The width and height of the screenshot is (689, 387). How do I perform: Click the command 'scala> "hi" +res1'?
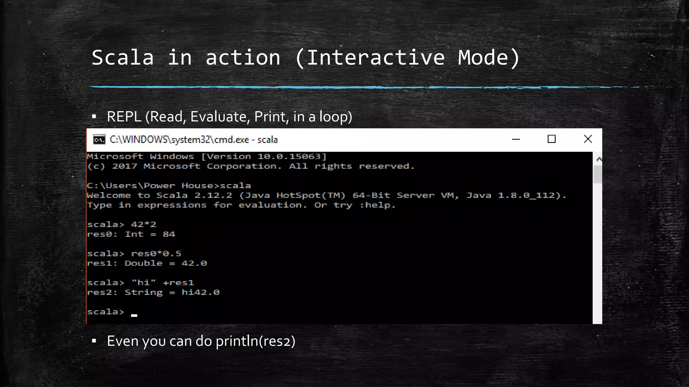pyautogui.click(x=140, y=283)
